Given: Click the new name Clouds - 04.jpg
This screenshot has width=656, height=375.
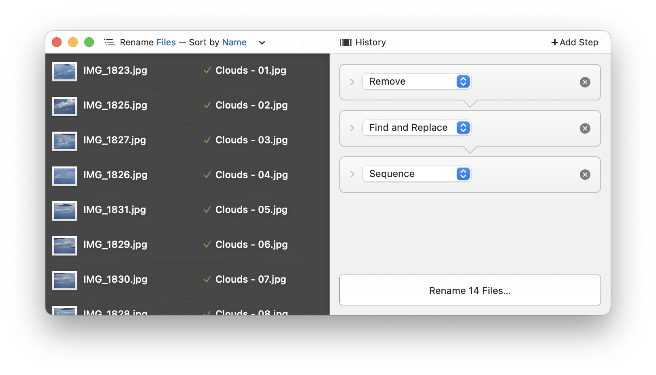Looking at the screenshot, I should (x=251, y=175).
